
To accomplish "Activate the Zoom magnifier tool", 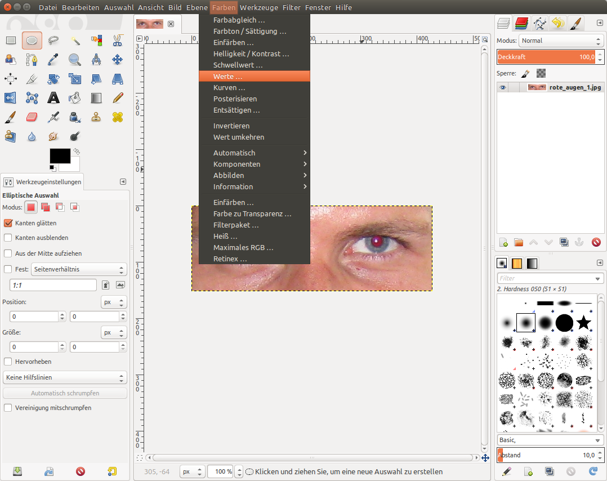I will (x=74, y=59).
